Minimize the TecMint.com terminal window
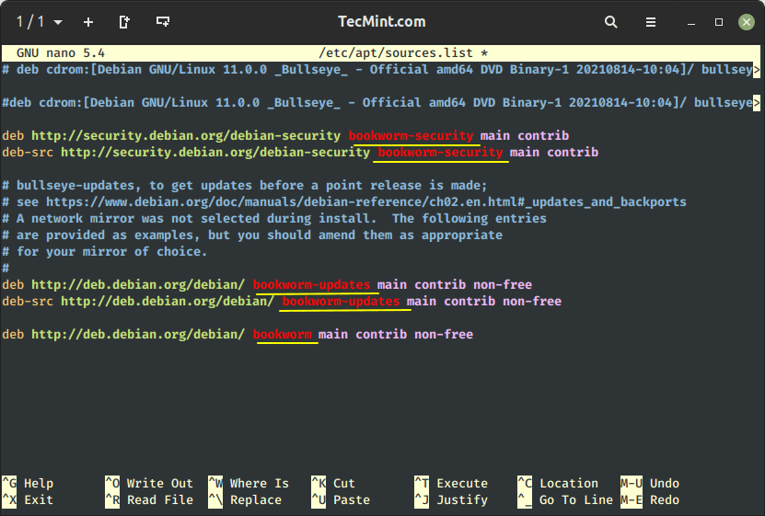 tap(690, 23)
